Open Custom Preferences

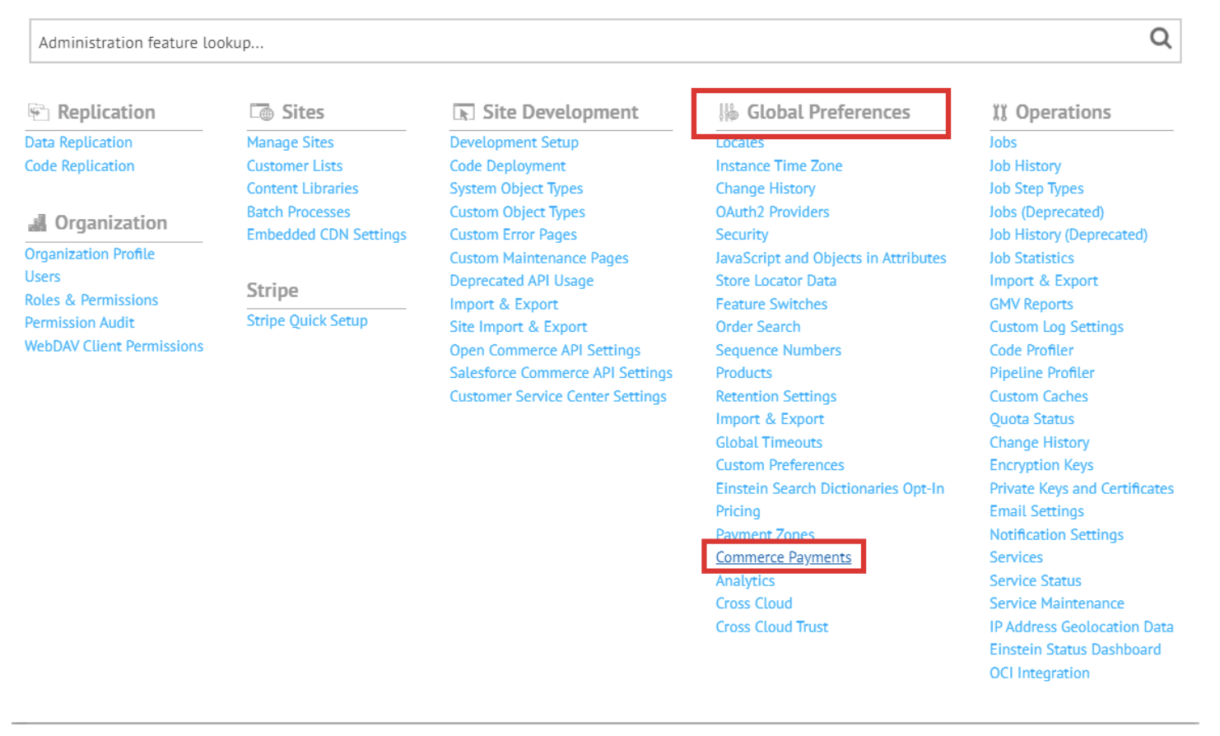(780, 465)
